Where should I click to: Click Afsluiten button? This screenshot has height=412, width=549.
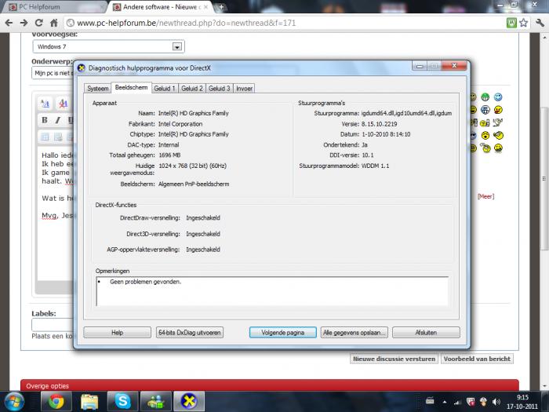click(426, 333)
